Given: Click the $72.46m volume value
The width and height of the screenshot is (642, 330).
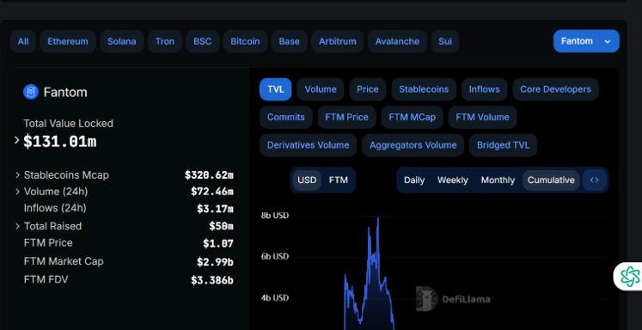Looking at the screenshot, I should pos(212,192).
